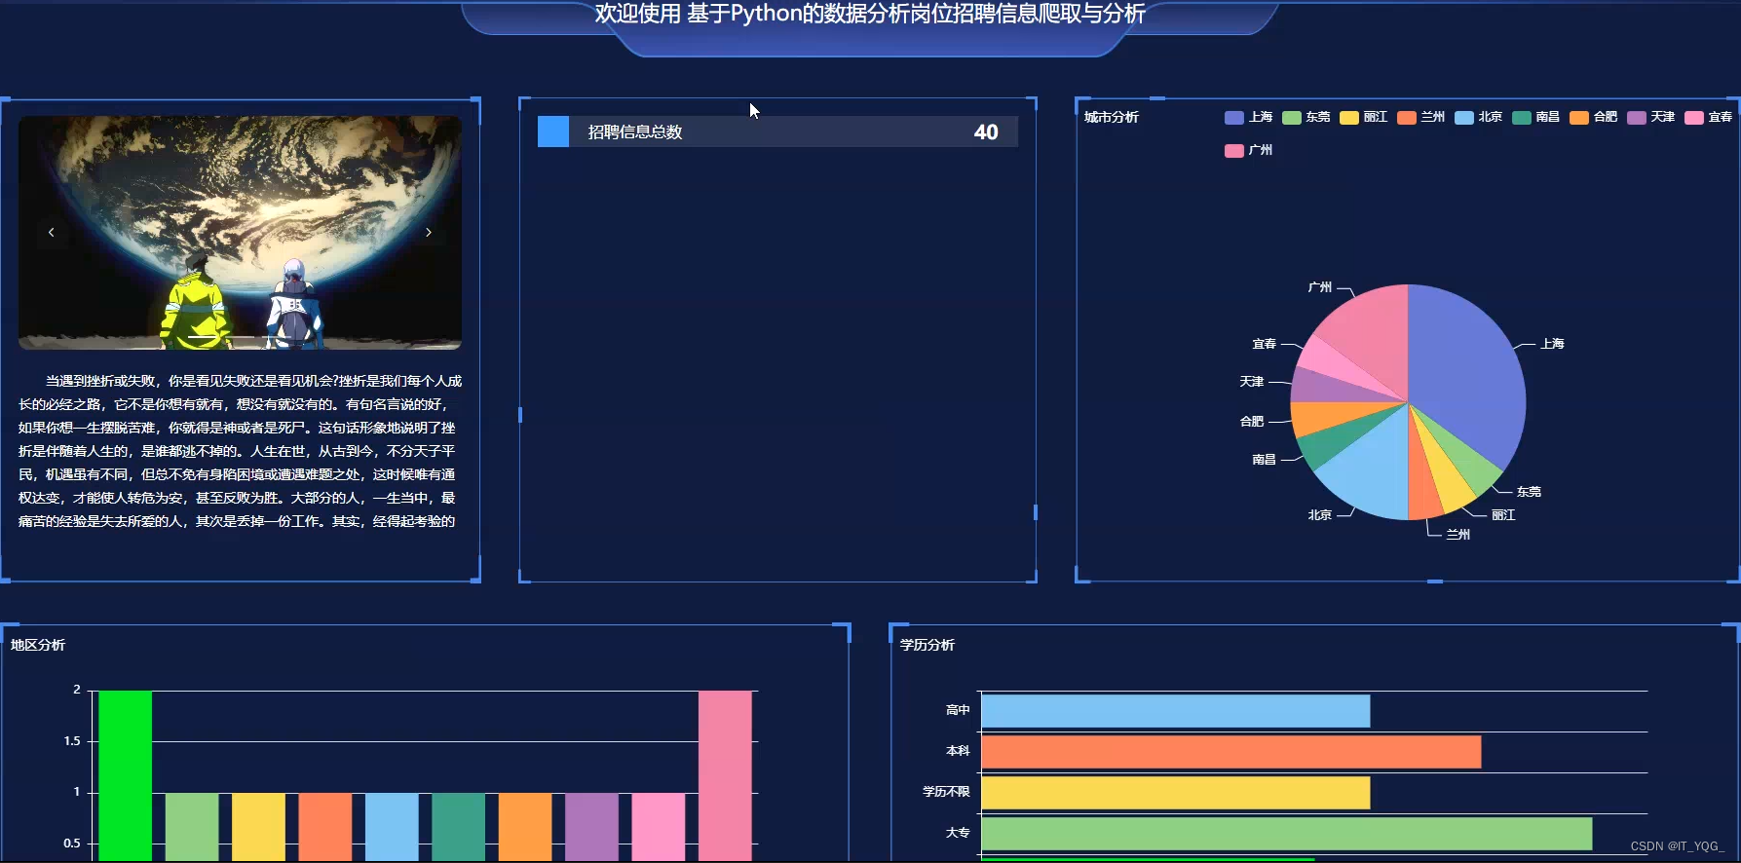Click the bright green bar in 地区分析
This screenshot has width=1741, height=863.
coord(125,775)
